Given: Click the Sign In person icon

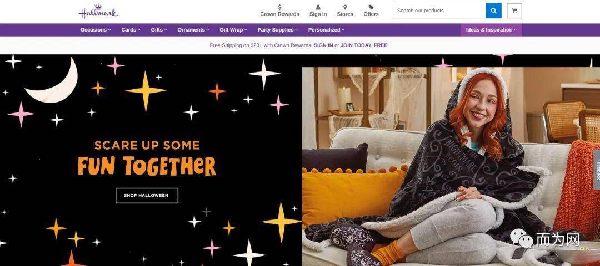Looking at the screenshot, I should pos(318,7).
